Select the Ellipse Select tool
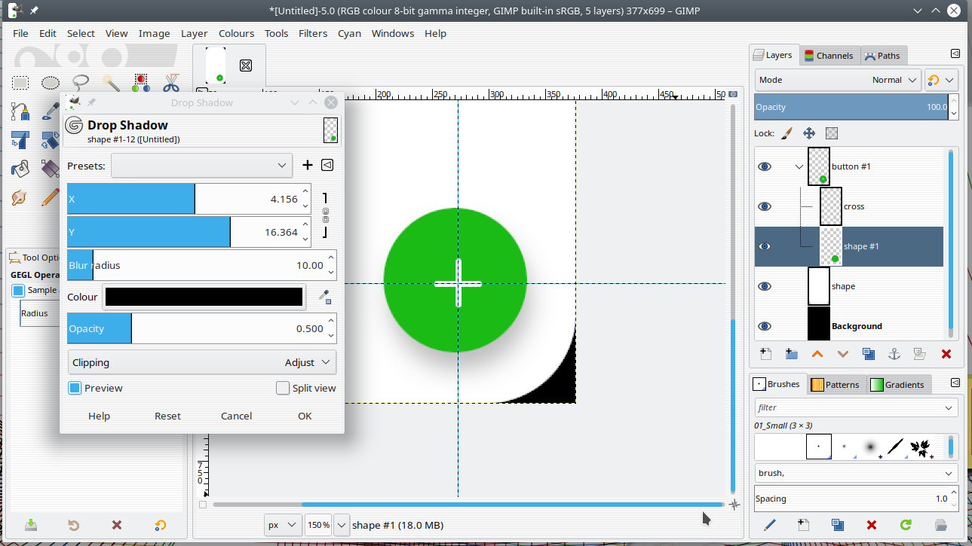Image resolution: width=972 pixels, height=546 pixels. (51, 83)
